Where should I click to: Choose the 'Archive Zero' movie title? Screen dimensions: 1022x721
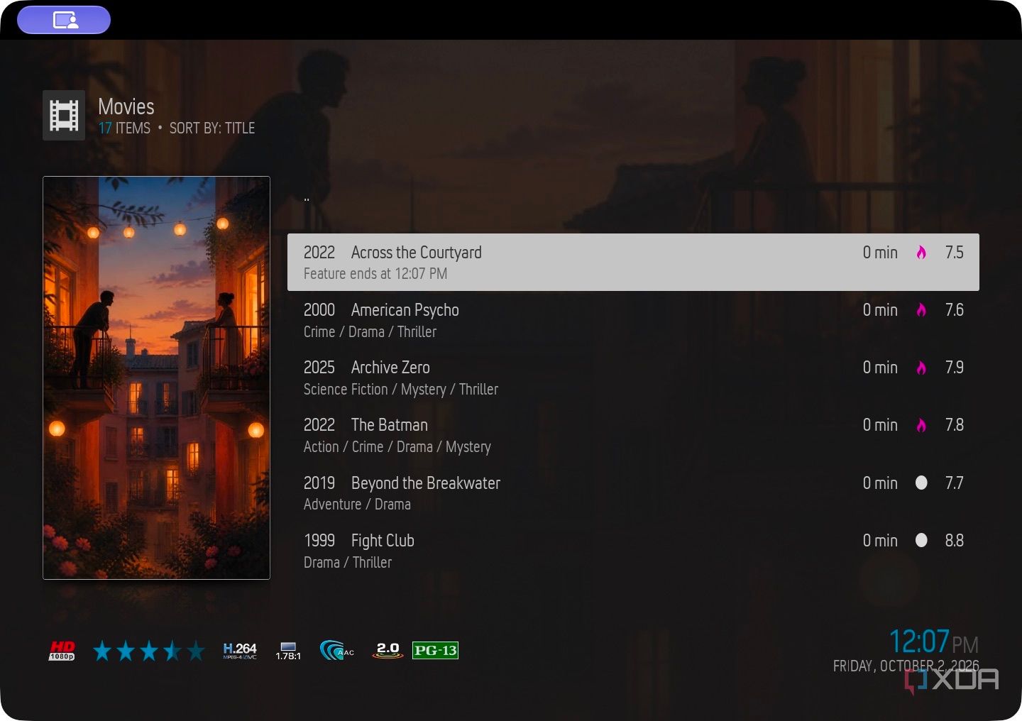[390, 368]
